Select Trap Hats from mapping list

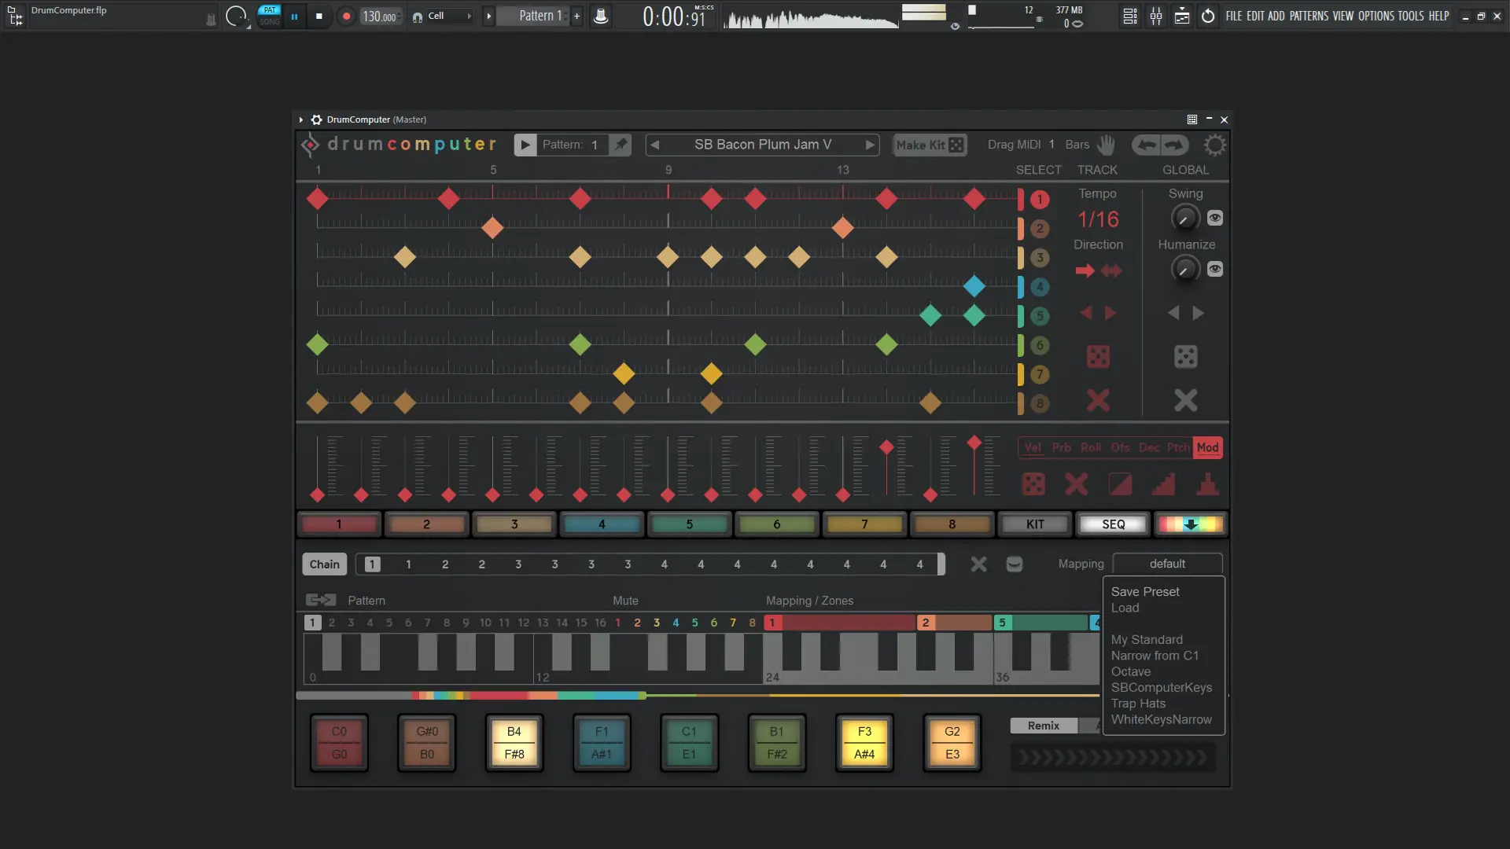click(1138, 704)
